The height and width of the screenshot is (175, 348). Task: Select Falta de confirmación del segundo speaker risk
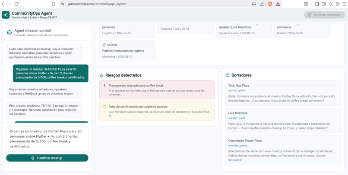(157, 111)
